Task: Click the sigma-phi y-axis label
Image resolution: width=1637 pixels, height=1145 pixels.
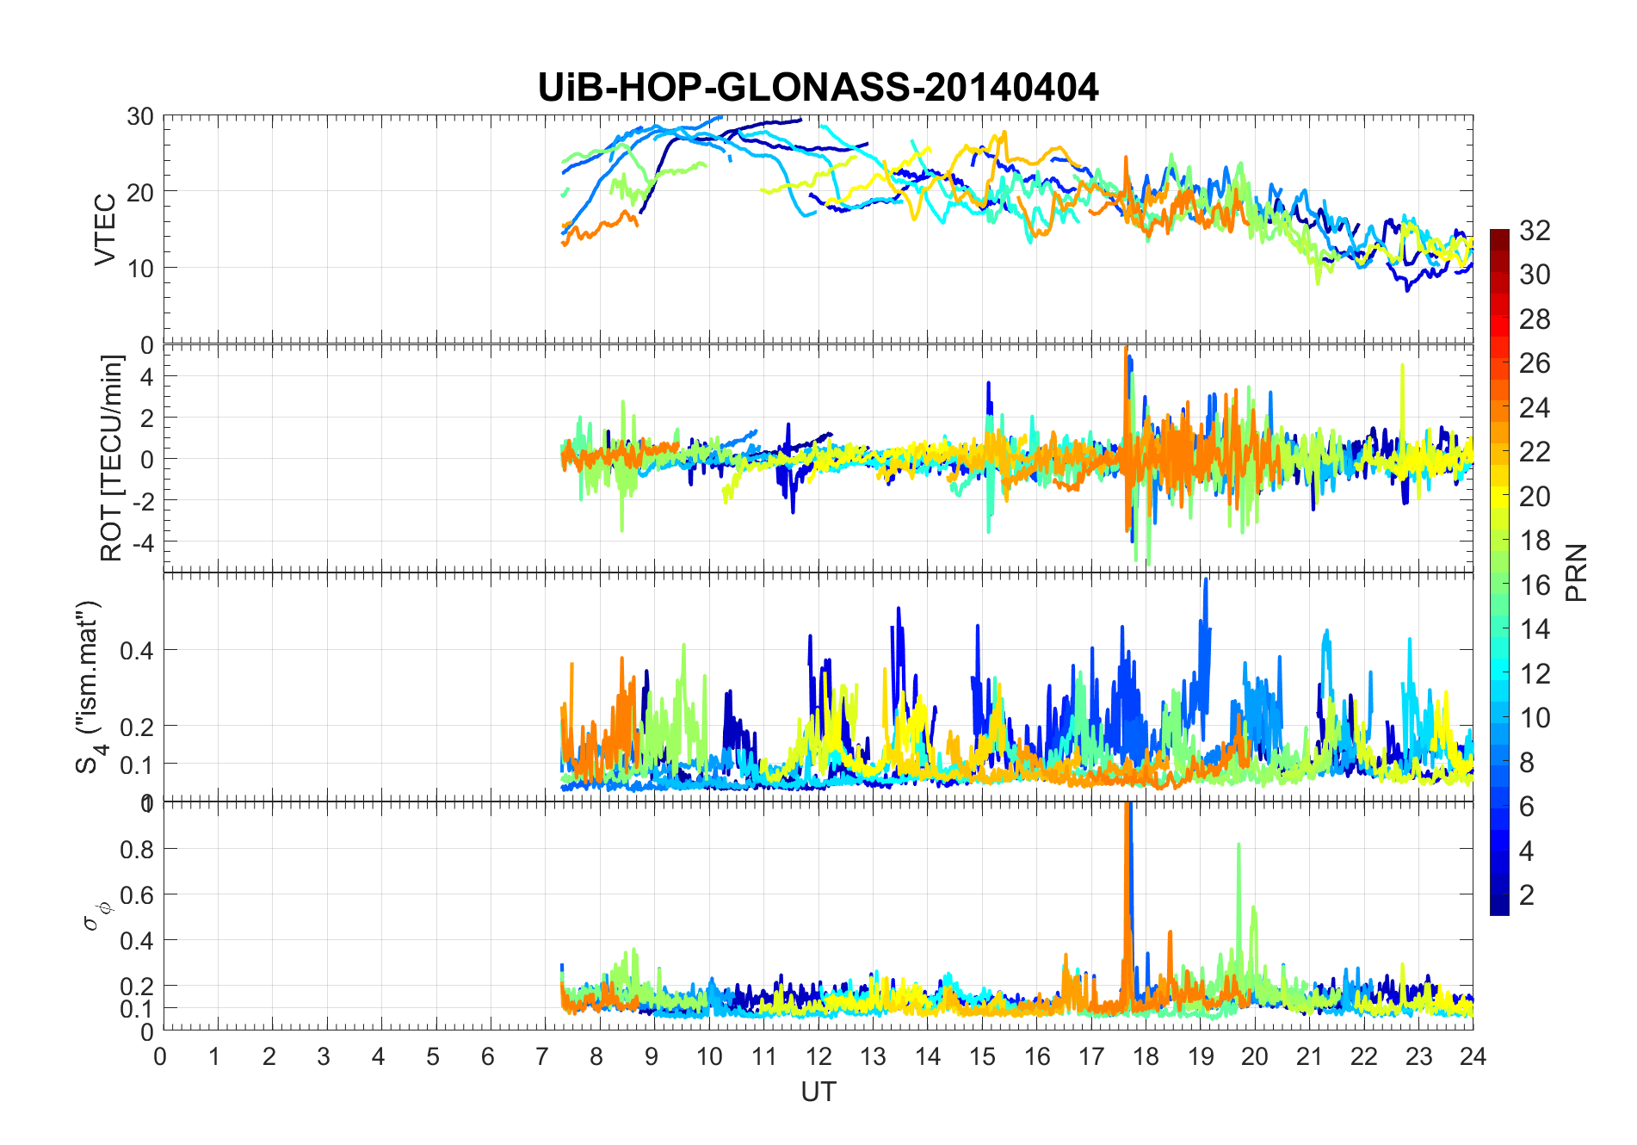Action: pos(96,915)
